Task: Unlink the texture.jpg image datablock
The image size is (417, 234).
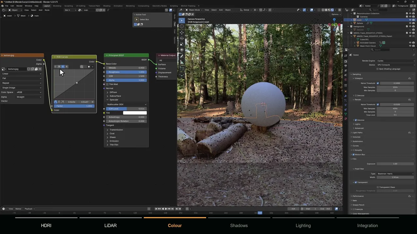Action: point(40,69)
